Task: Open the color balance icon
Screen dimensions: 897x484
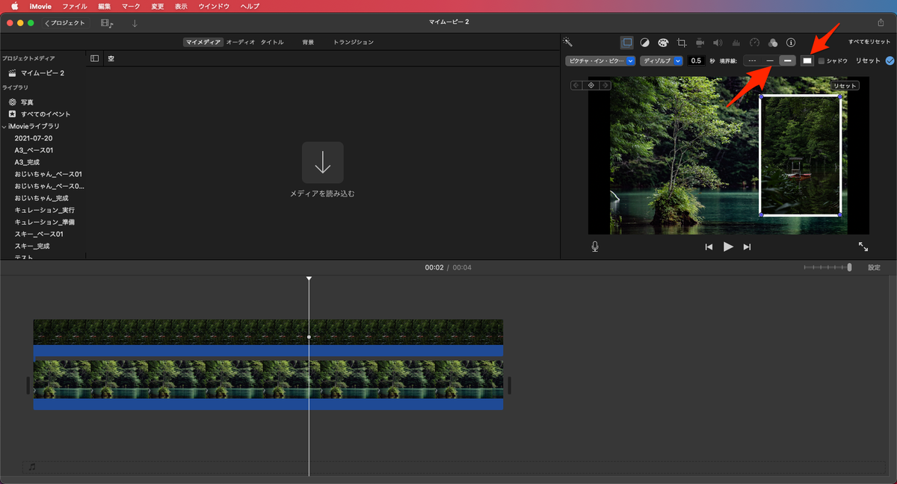Action: click(645, 43)
